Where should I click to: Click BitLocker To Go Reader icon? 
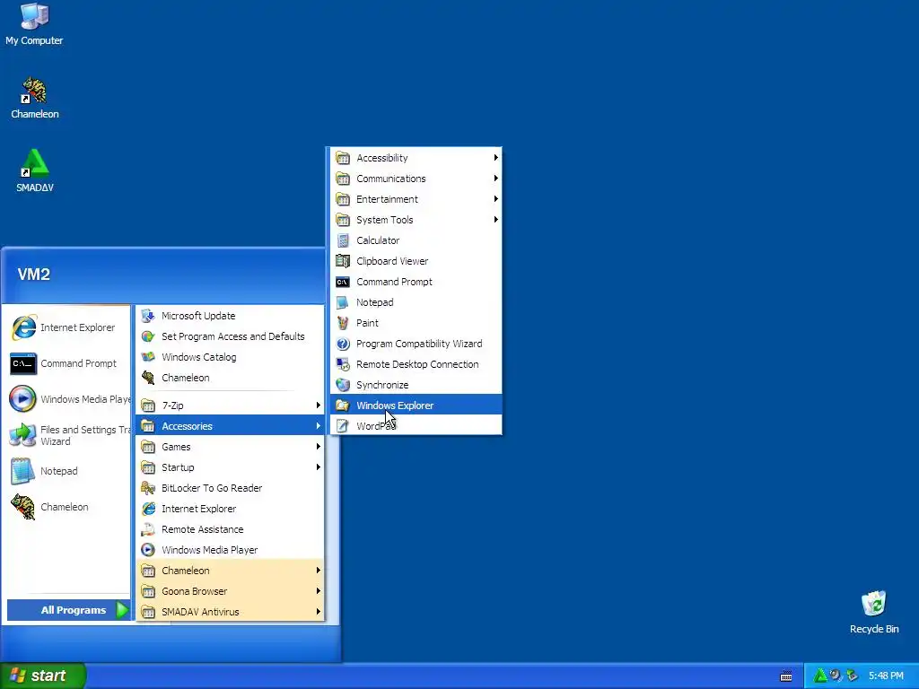click(148, 488)
